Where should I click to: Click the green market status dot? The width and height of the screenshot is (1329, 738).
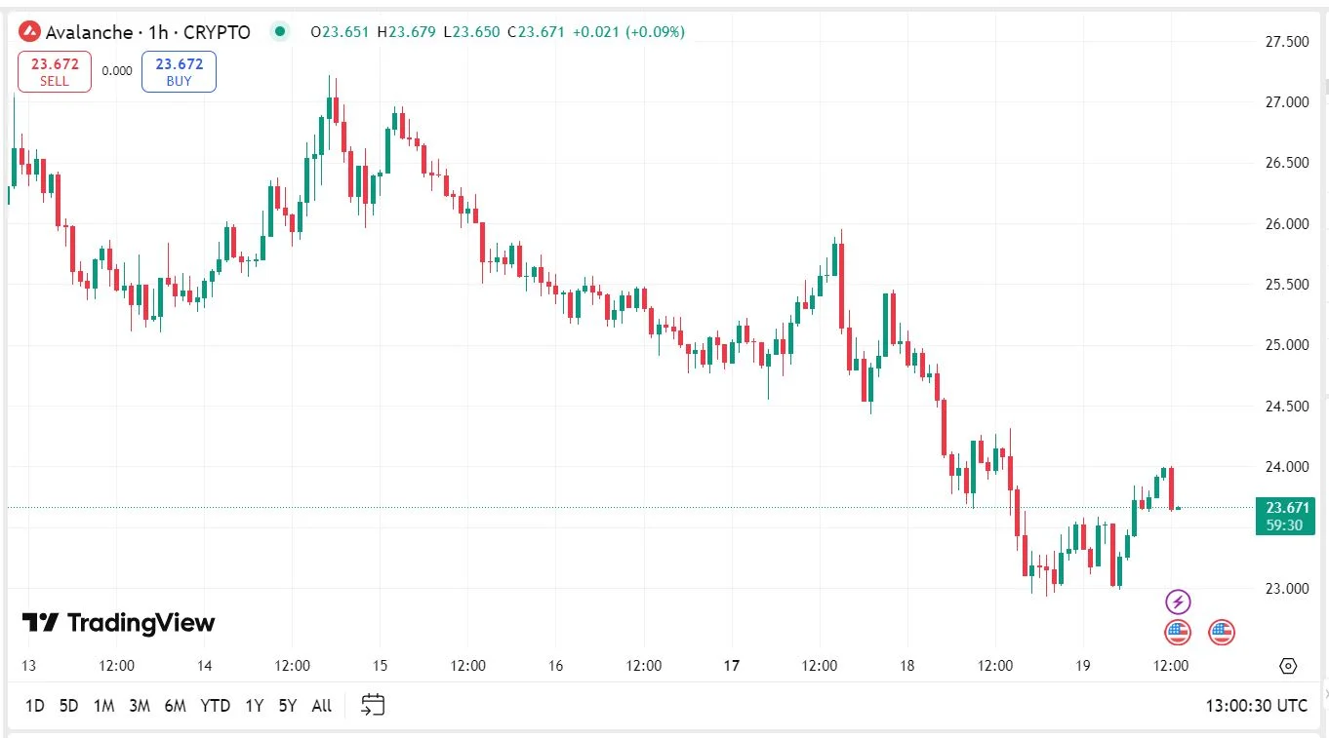[x=280, y=32]
